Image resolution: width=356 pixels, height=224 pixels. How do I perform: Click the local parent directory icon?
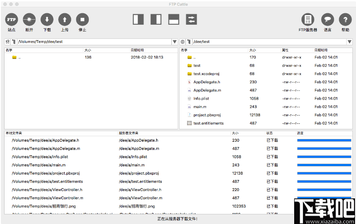coord(14,42)
